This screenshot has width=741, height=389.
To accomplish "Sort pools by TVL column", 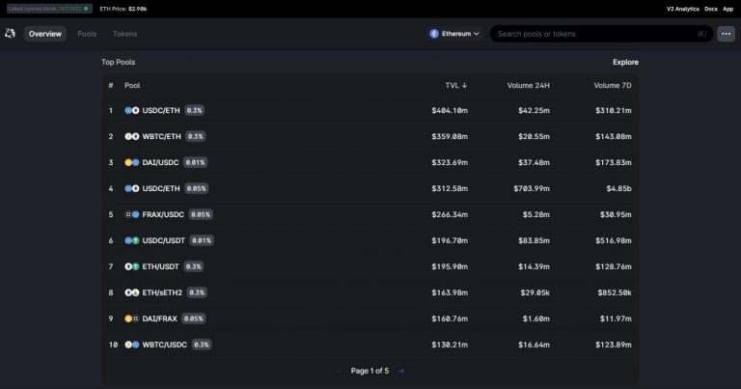I will coord(455,85).
